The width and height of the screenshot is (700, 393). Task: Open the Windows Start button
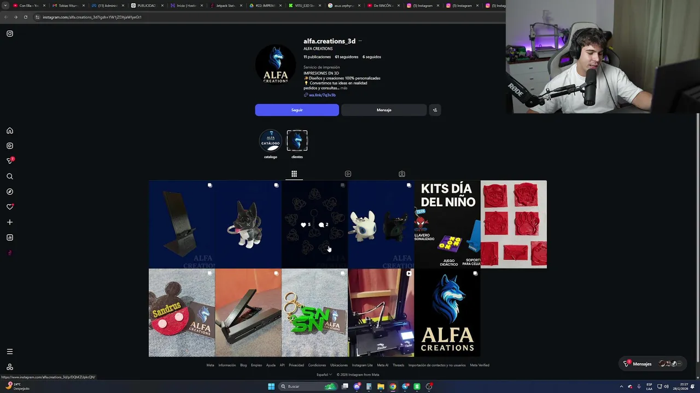coord(271,386)
